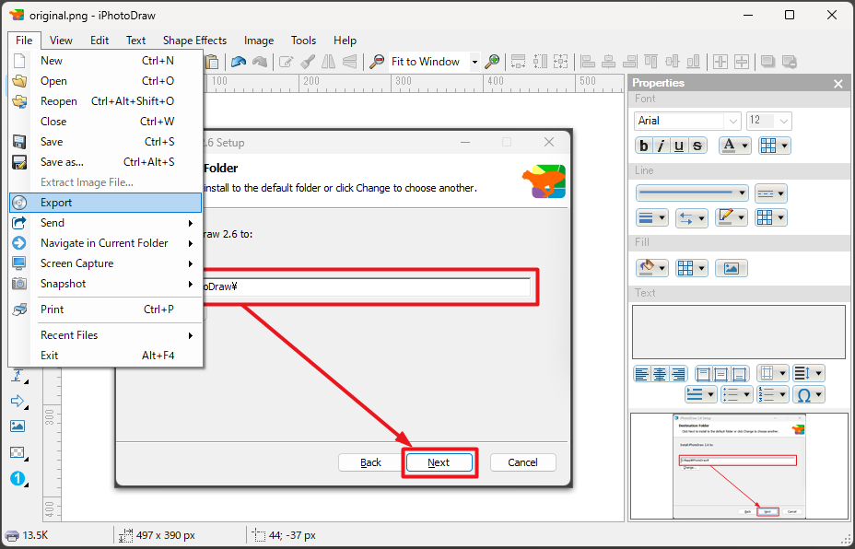The image size is (855, 549).
Task: Open the line pattern grid dropdown
Action: click(x=770, y=218)
